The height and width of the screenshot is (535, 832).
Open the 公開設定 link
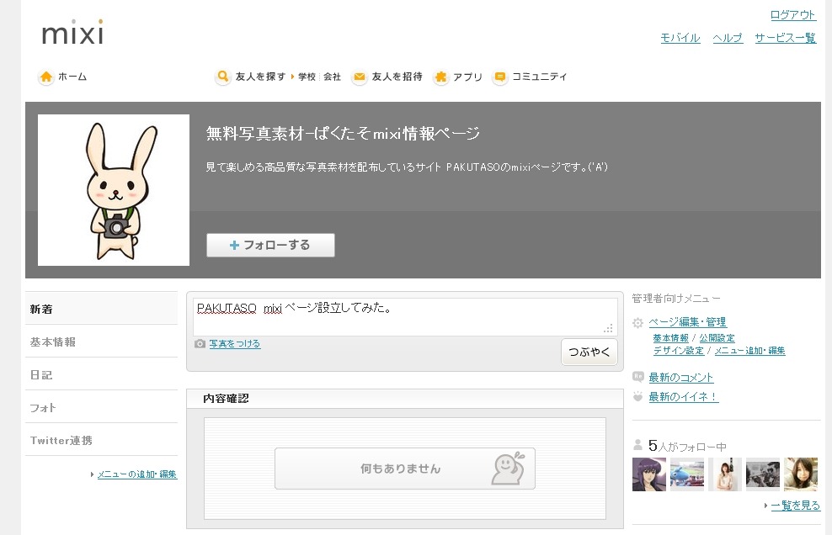tap(717, 338)
